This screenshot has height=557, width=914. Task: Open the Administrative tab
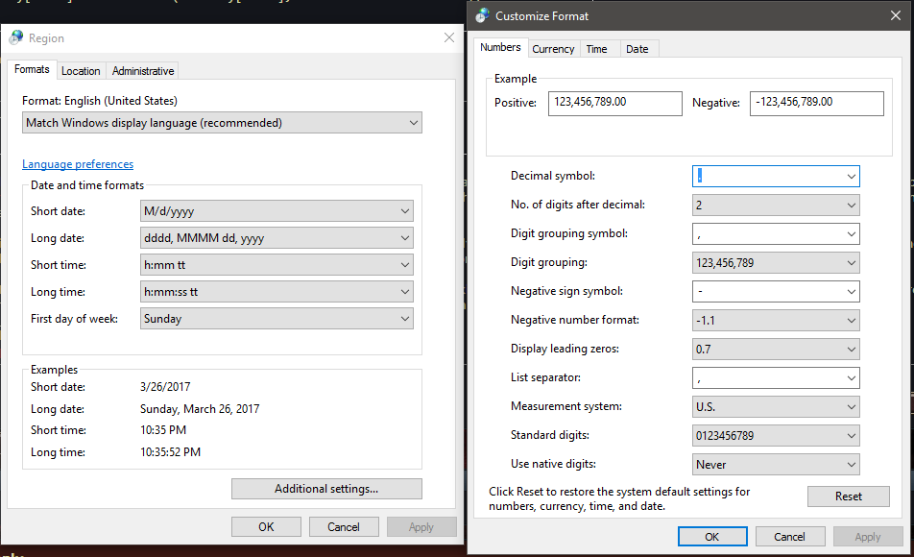[x=143, y=71]
